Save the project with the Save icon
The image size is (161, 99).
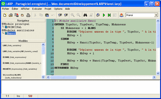[17, 15]
